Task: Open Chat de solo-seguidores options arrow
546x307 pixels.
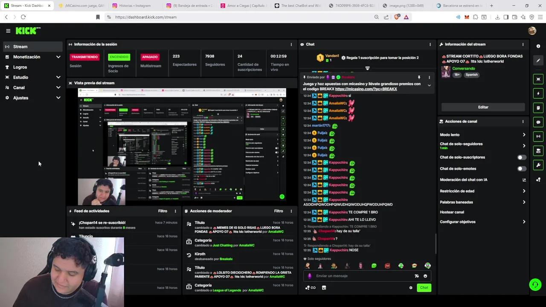Action: click(x=524, y=146)
